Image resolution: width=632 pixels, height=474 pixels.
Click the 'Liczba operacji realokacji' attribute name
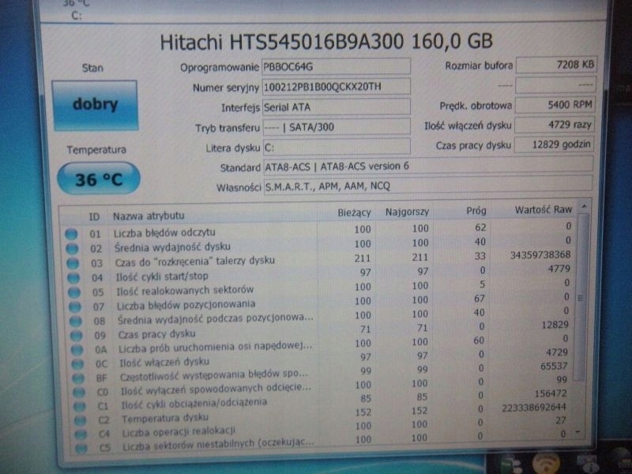pos(179,432)
